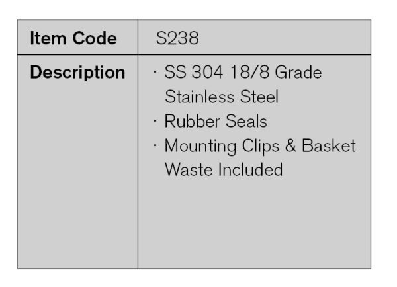Viewport: 397px width, 287px height.
Task: Click the word "Clips" in the description
Action: click(260, 145)
